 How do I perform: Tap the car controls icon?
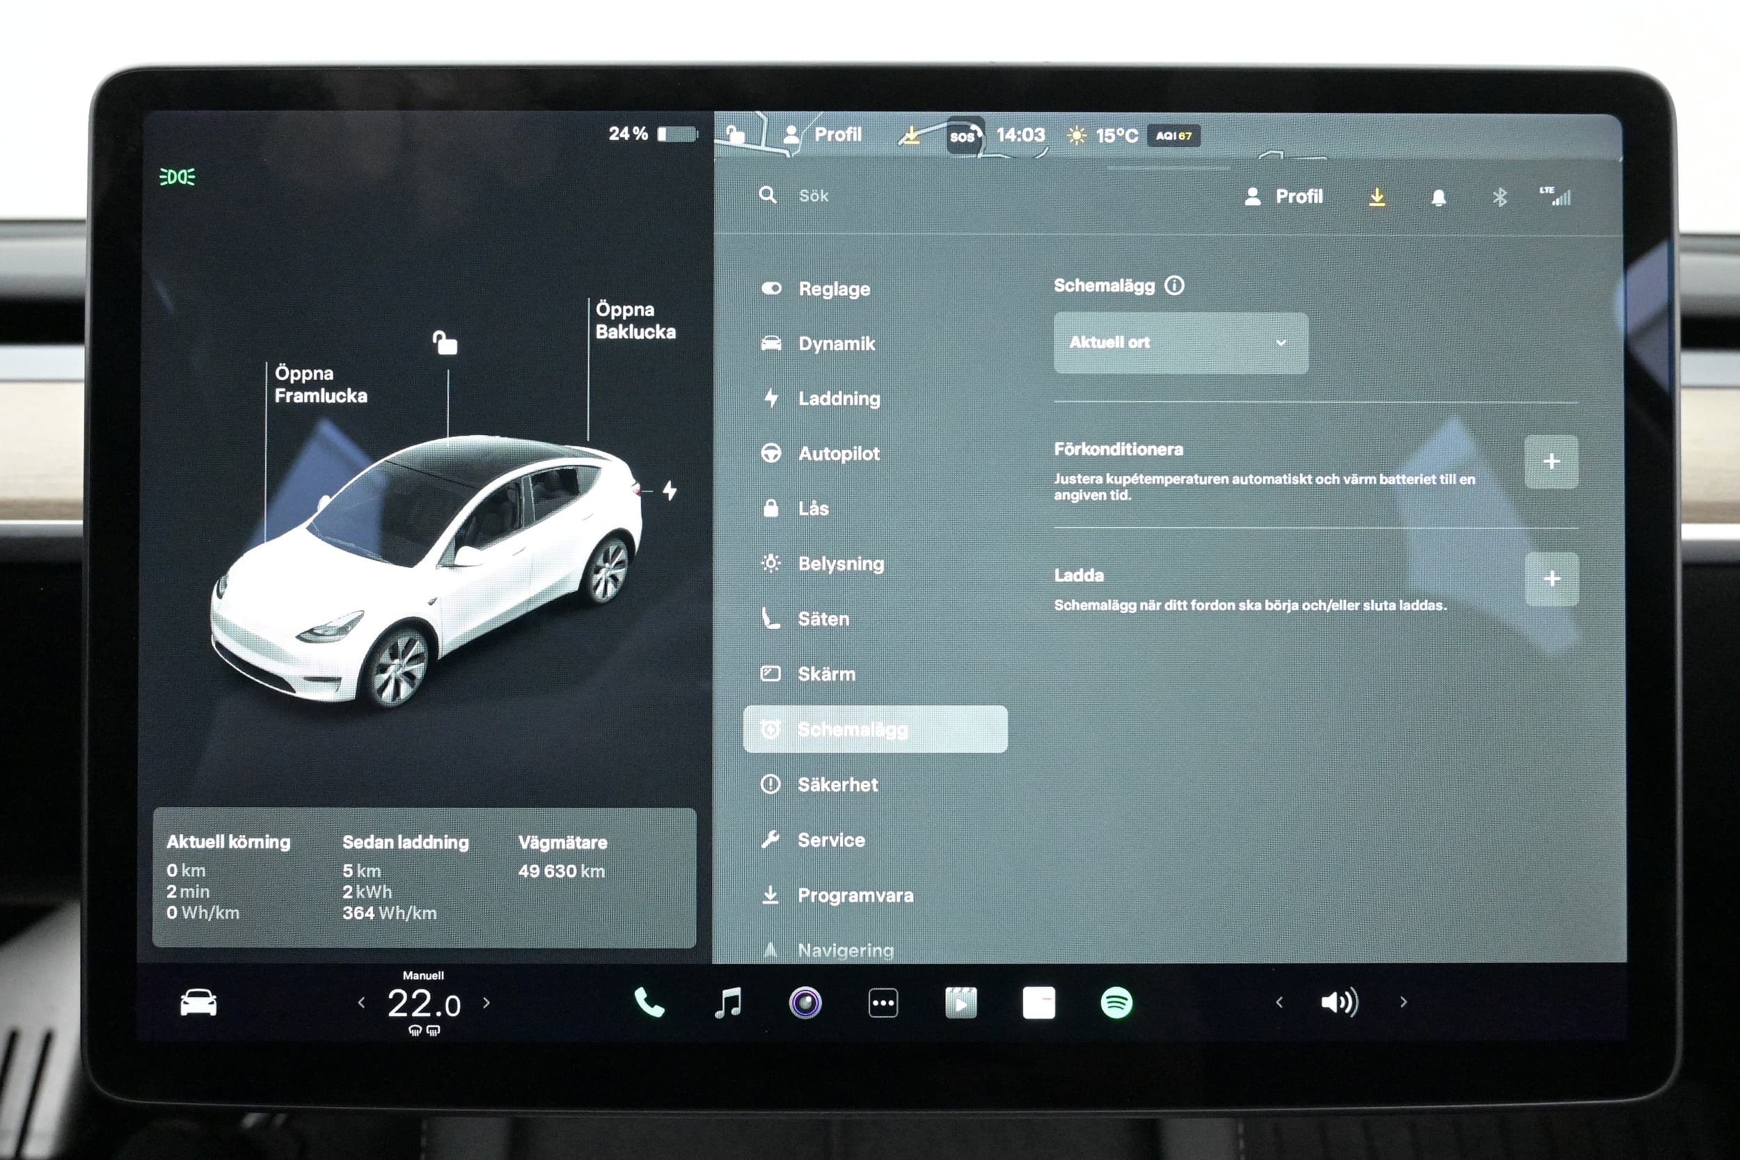point(198,1003)
